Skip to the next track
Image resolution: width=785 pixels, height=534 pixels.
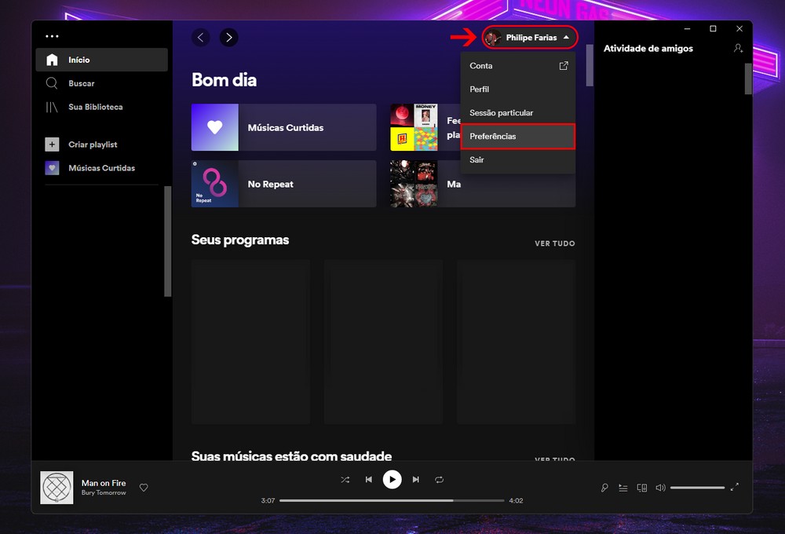416,479
